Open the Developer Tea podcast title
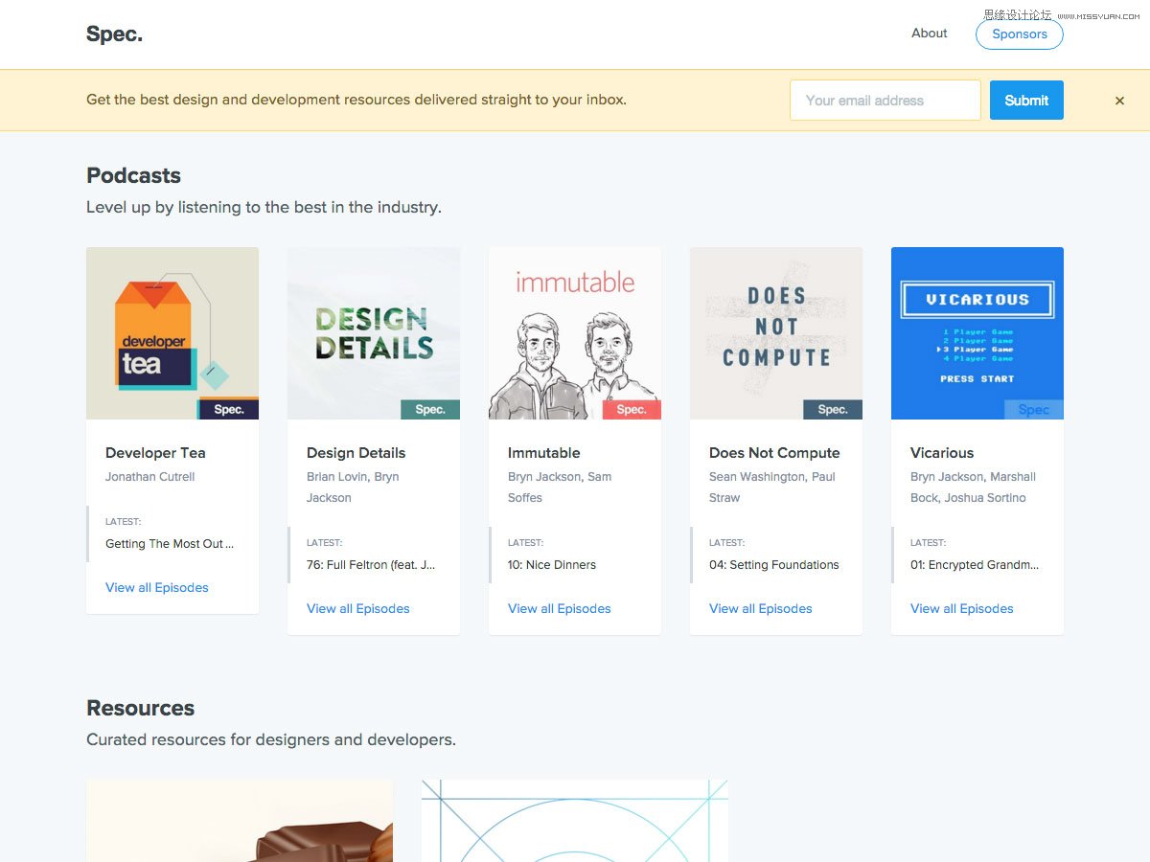 (155, 453)
